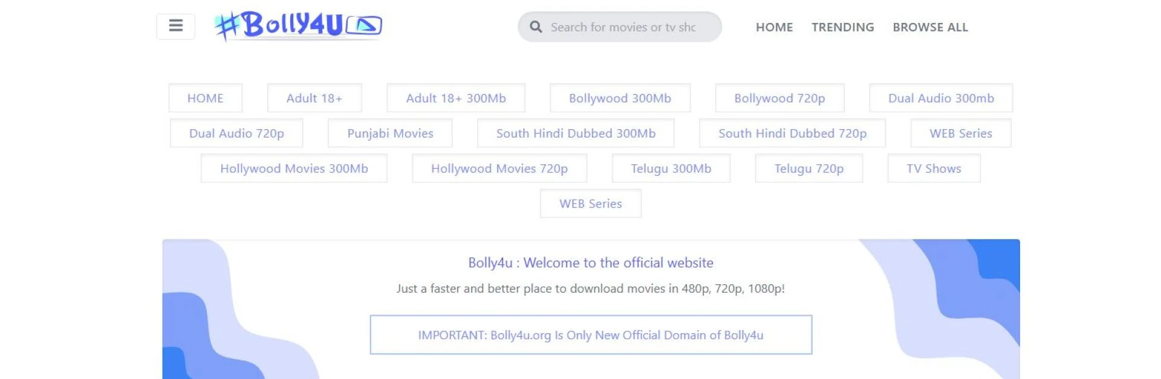This screenshot has height=379, width=1161.
Task: Browse TV Shows category
Action: (934, 168)
